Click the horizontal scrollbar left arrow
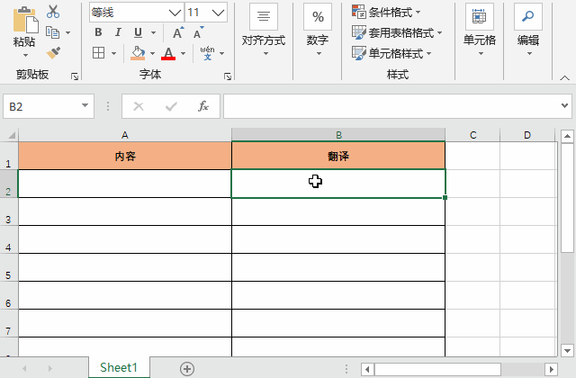 367,369
